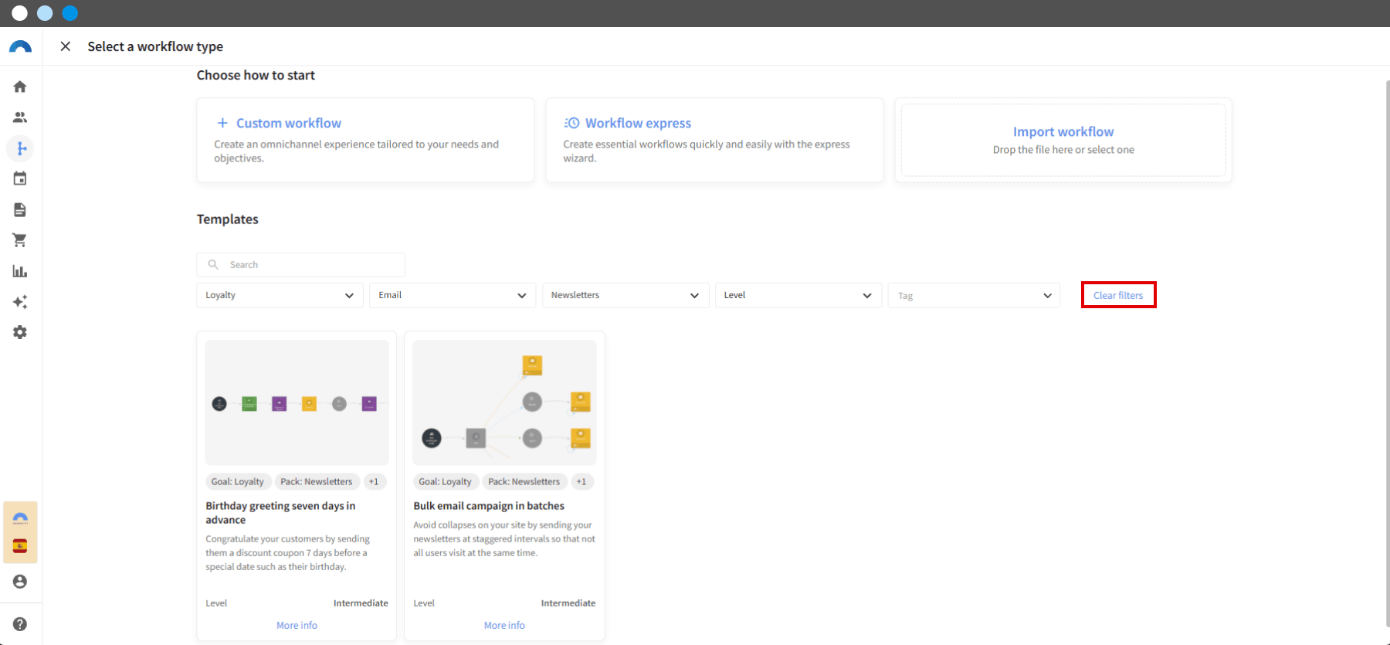Close the workflow type selection screen

click(66, 46)
